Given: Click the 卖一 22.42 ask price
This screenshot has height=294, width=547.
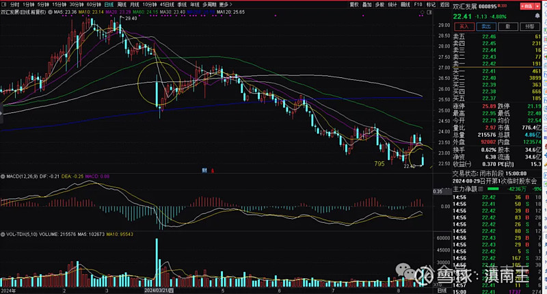Looking at the screenshot, I should 489,64.
